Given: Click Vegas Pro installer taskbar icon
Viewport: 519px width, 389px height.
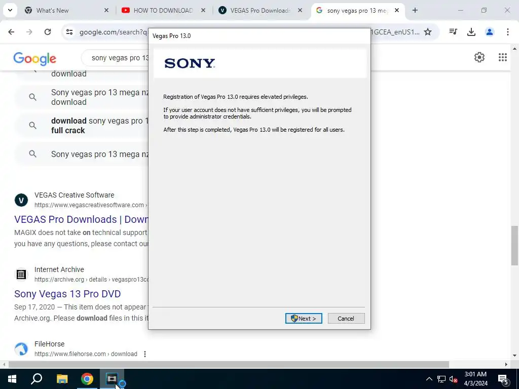Looking at the screenshot, I should pos(112,379).
